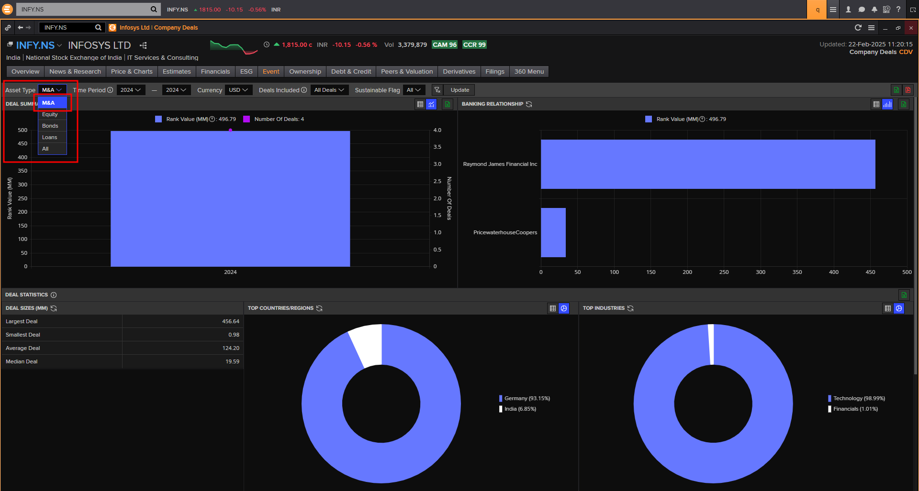Refresh the Top Industries panel
This screenshot has width=919, height=491.
[630, 308]
